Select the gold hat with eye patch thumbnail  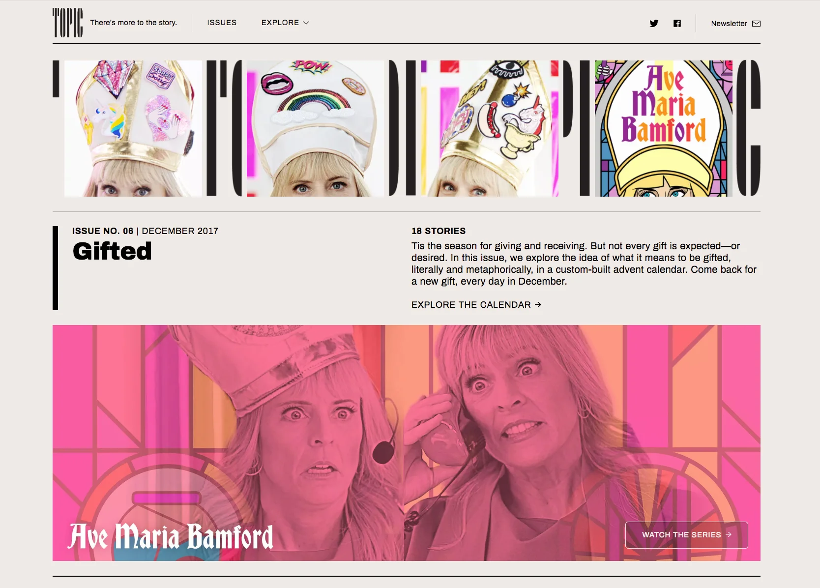click(490, 128)
